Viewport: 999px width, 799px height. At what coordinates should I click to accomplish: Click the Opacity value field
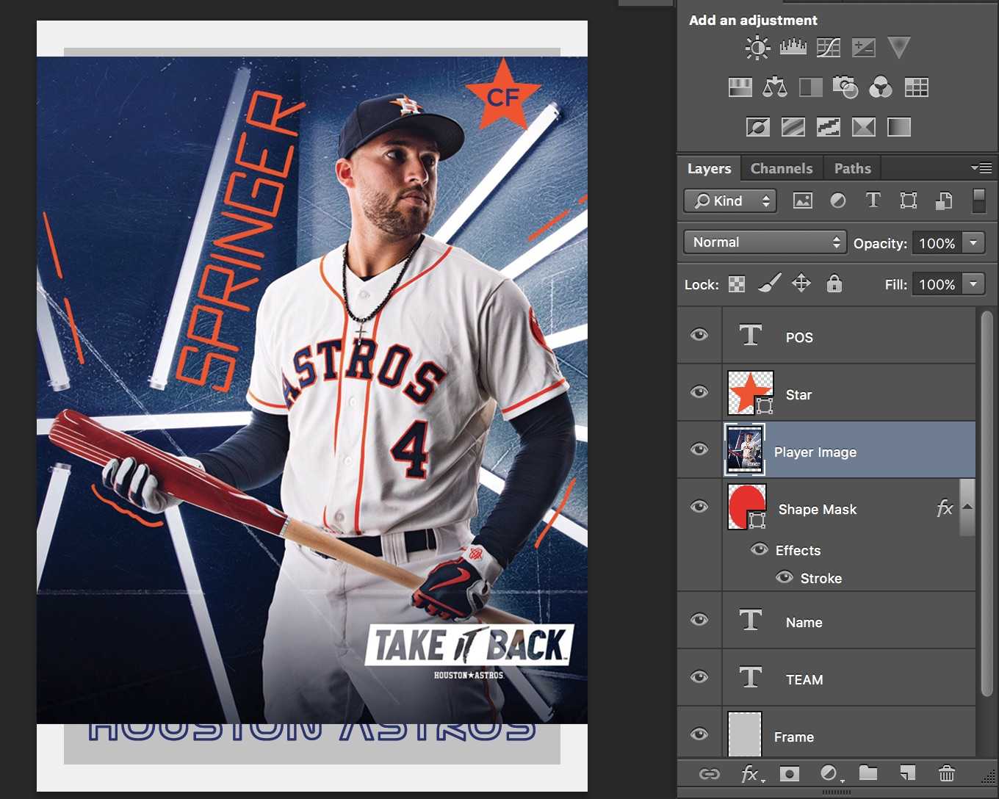pos(937,243)
